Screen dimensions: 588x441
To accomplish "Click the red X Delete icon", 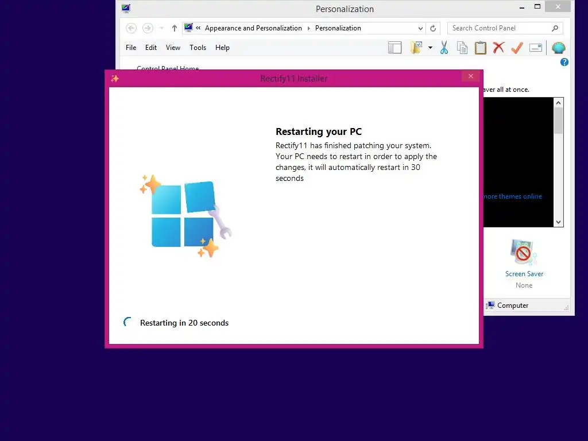I will tap(499, 48).
